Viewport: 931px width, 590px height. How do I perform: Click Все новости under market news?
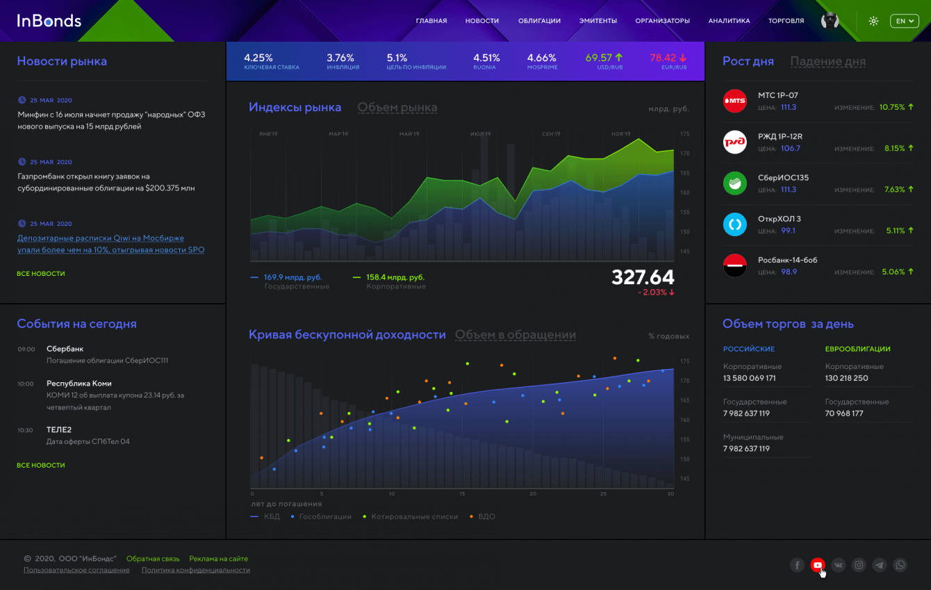pyautogui.click(x=41, y=274)
